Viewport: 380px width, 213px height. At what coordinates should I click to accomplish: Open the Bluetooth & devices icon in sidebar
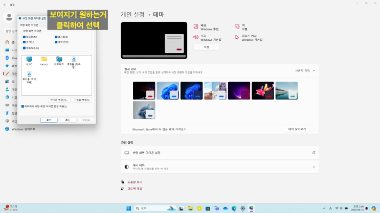pyautogui.click(x=7, y=58)
